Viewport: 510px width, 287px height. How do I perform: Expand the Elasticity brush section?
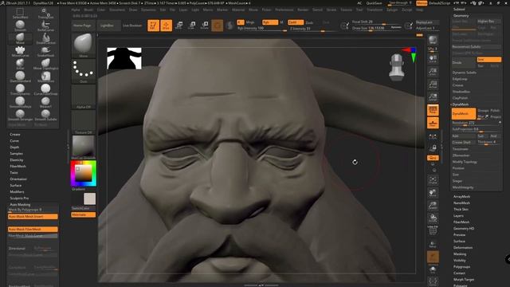pos(17,160)
